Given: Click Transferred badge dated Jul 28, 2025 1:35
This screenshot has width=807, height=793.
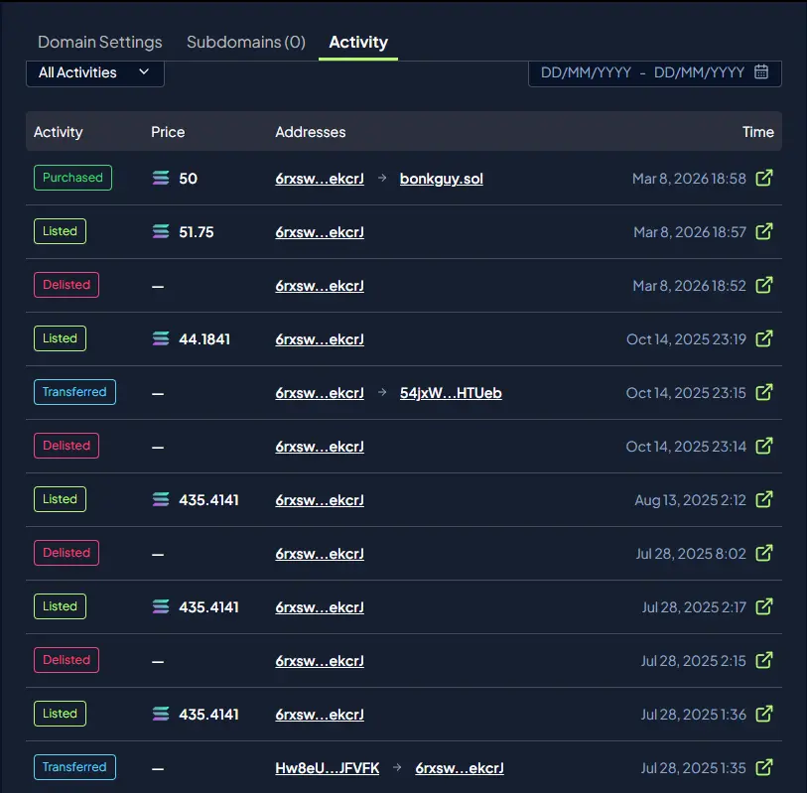Looking at the screenshot, I should point(74,767).
